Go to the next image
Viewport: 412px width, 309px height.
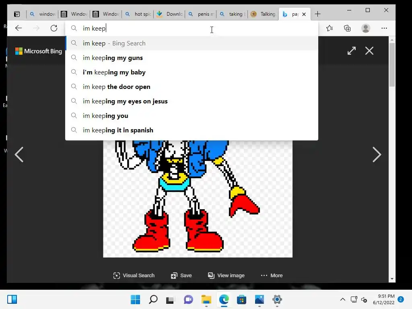377,154
